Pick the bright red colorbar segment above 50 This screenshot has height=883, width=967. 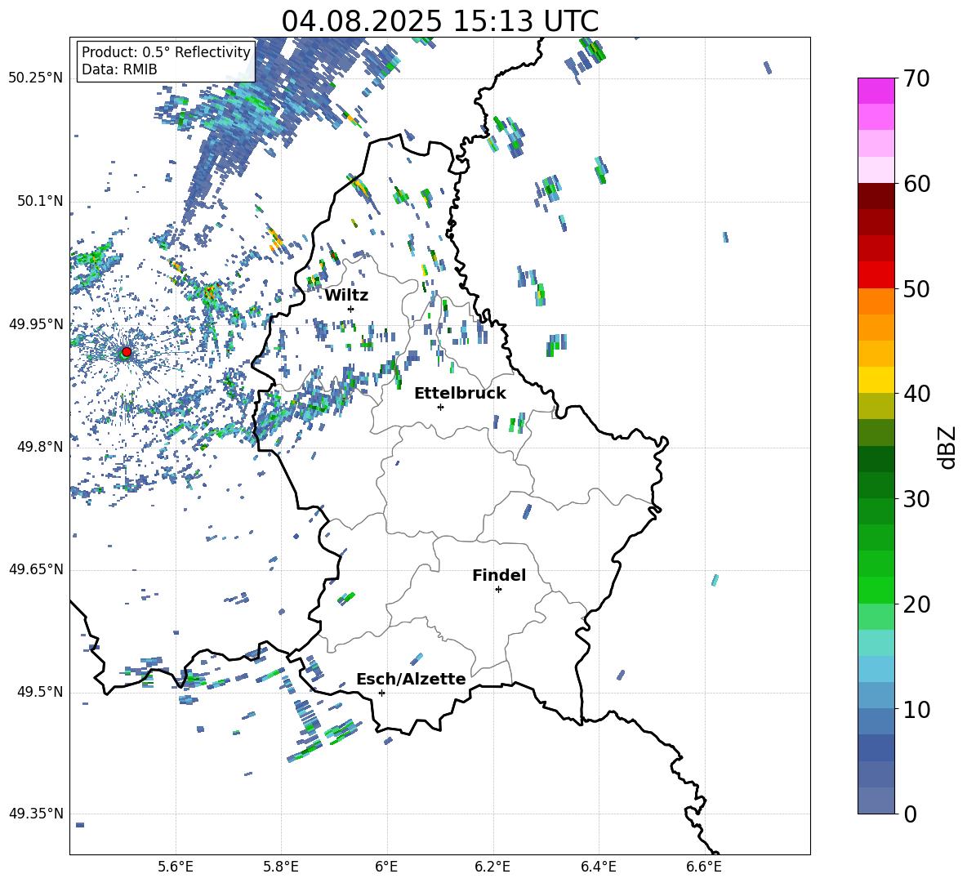[x=876, y=274]
